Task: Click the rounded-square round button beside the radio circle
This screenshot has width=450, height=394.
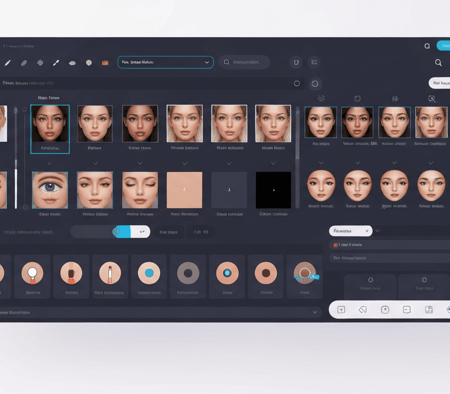Action: 315,83
